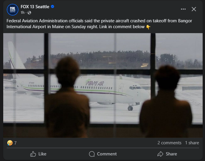Click the pointing-down hand emoji in caption
The image size is (205, 161).
click(x=148, y=27)
